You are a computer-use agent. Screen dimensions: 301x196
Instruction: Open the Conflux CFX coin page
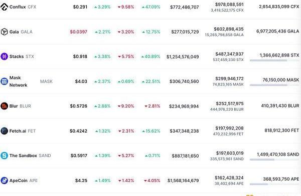tap(23, 7)
